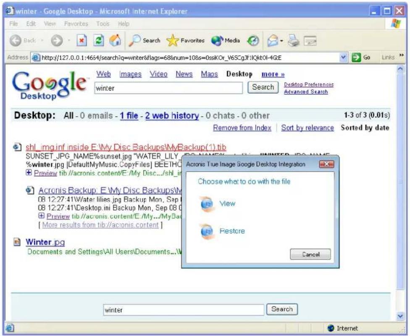Viewport: 410px width, 336px height.
Task: Open the Winter.jpg result link
Action: coord(45,242)
